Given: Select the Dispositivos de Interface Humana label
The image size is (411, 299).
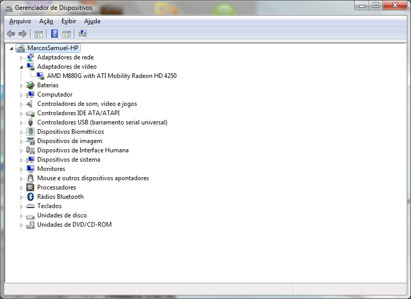Looking at the screenshot, I should click(83, 150).
